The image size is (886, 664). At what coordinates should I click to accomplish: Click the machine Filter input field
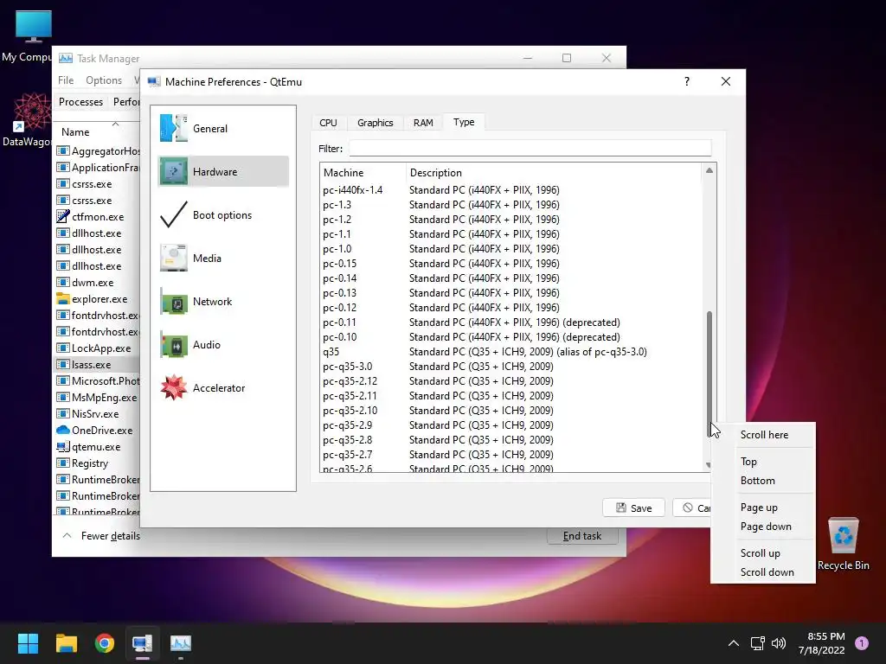point(530,149)
